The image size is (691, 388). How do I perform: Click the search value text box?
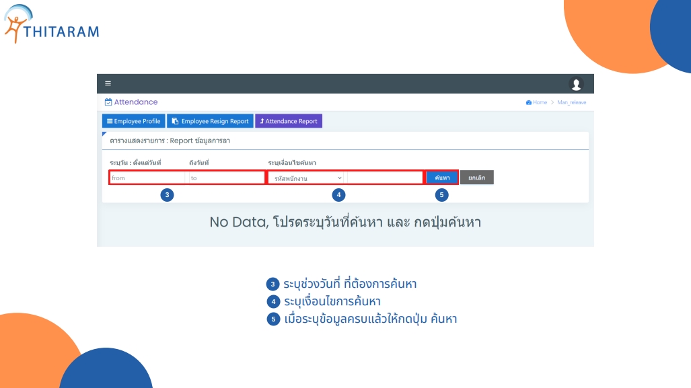[384, 178]
